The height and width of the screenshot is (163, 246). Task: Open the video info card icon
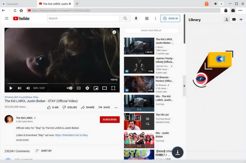114,32
